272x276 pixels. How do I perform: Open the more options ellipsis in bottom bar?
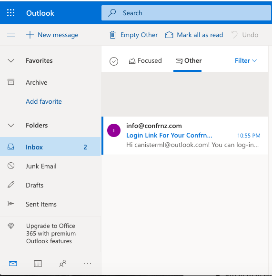pos(88,264)
